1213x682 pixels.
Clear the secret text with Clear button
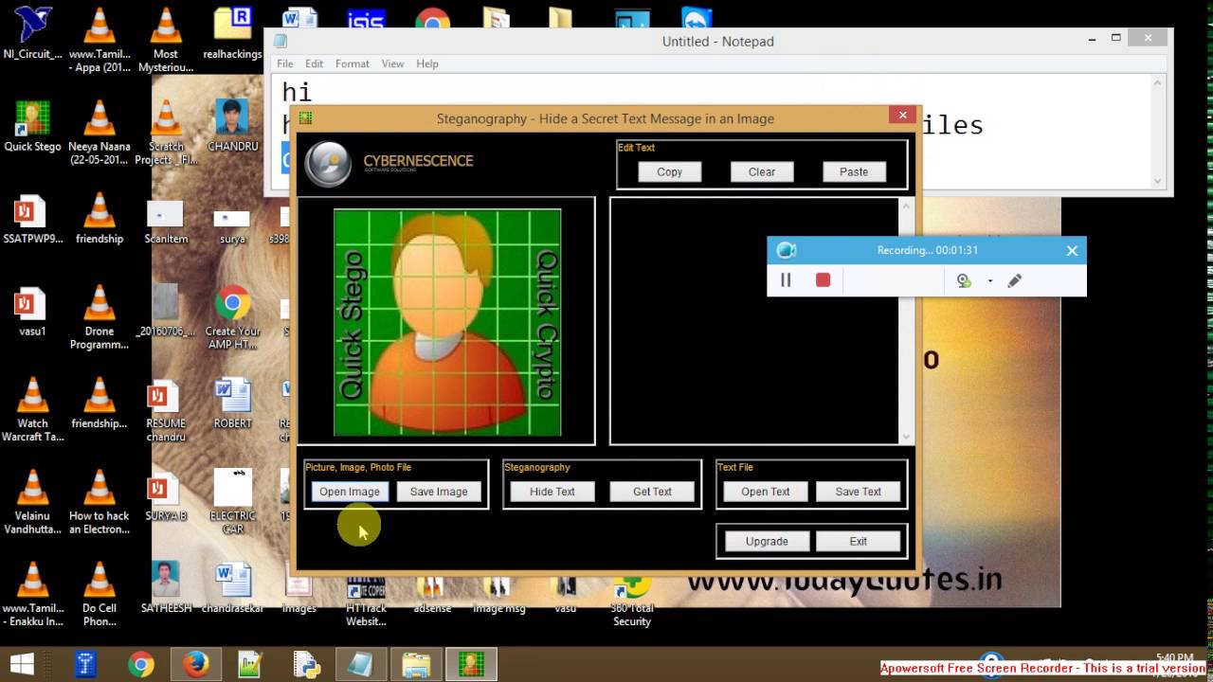tap(762, 171)
